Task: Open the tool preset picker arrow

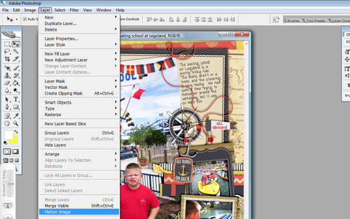Action: [16, 19]
